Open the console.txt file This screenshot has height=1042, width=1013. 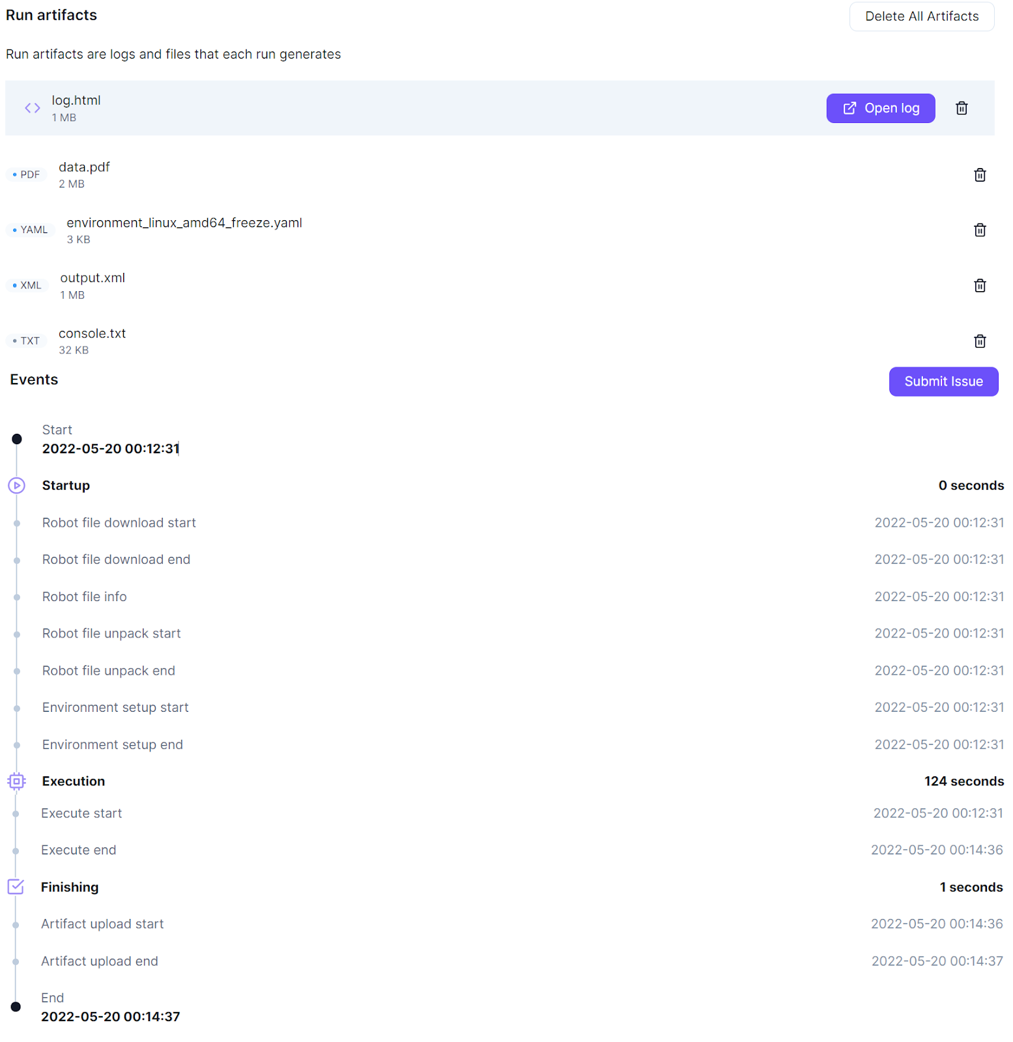point(92,333)
